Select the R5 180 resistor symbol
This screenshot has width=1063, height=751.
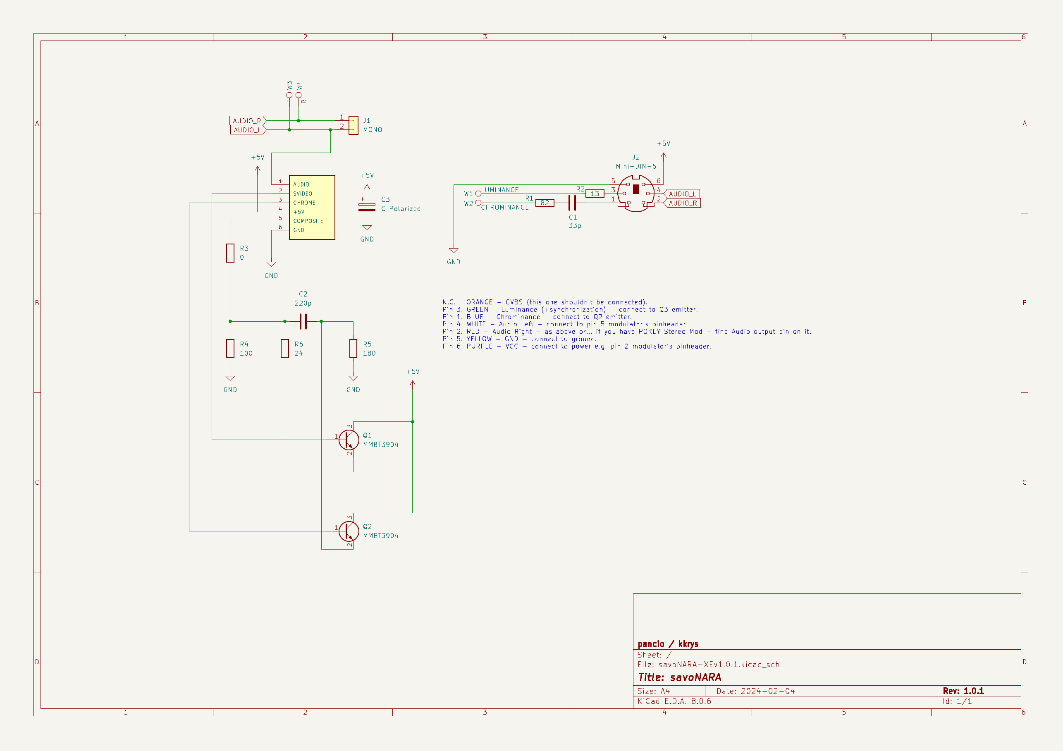pyautogui.click(x=353, y=349)
